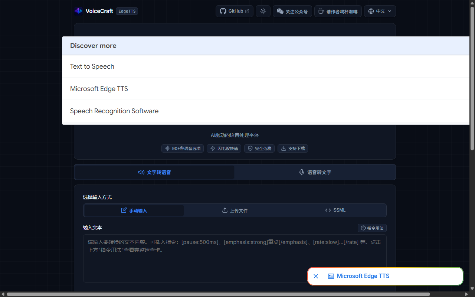
Task: Switch to the 语音转文字 tab
Action: click(x=315, y=172)
